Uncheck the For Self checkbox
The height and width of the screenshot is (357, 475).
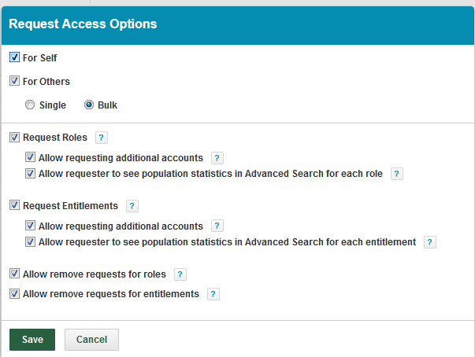click(14, 57)
